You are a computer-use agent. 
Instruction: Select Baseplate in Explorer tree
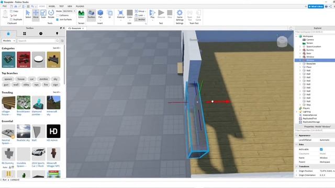tap(311, 64)
